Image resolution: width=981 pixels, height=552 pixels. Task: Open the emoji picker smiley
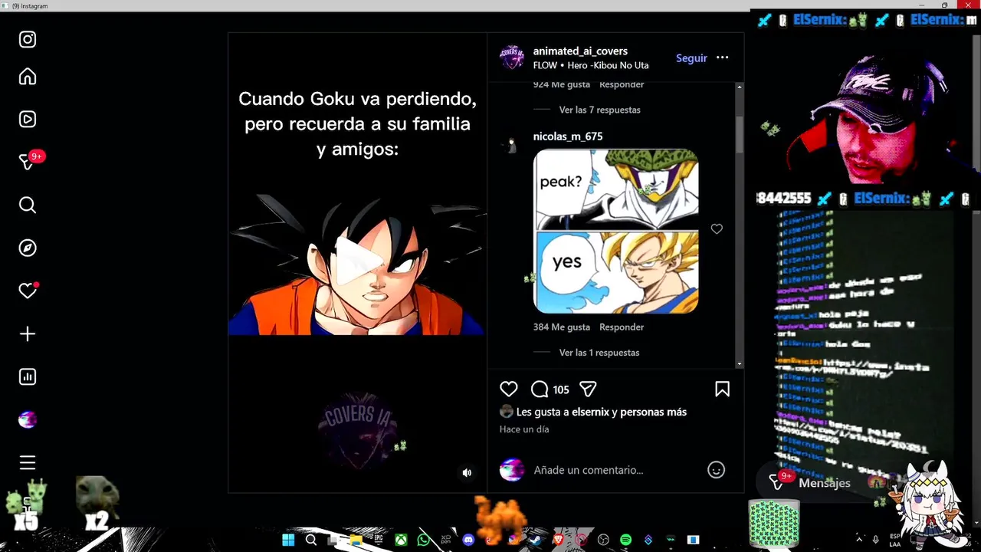716,470
